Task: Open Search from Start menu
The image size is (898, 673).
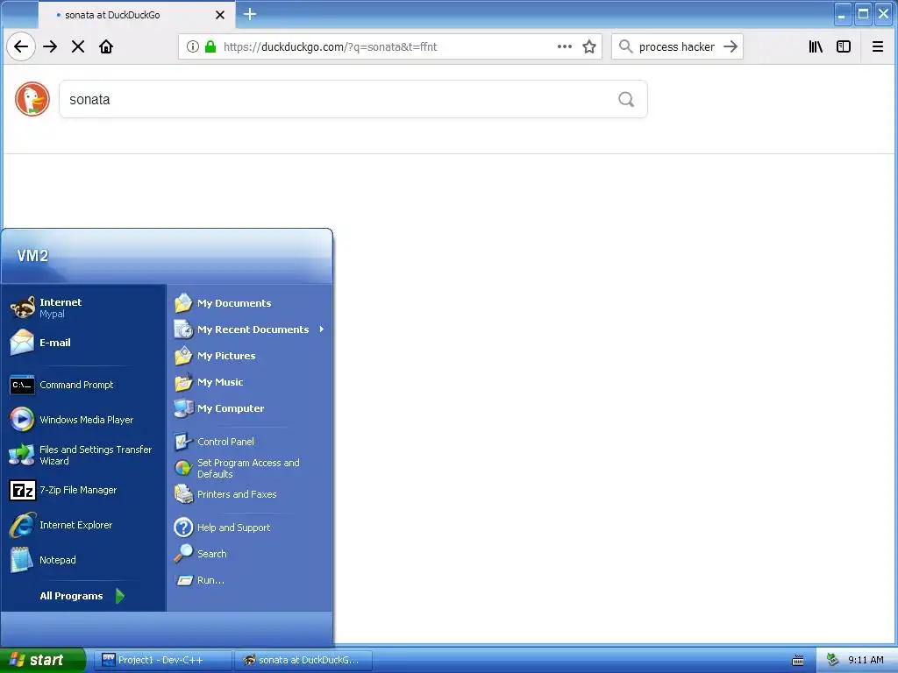Action: point(250,554)
